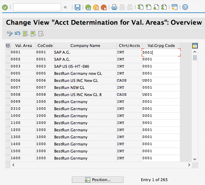Viewport: 205px width, 185px height.
Task: Select row for valuation area 0005
Action: [8, 73]
